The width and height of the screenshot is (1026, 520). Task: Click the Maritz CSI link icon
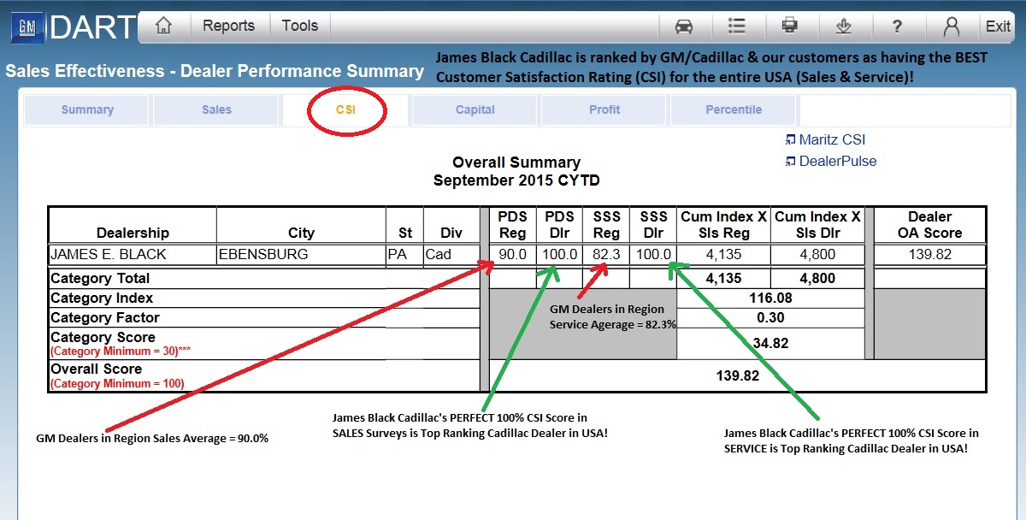click(x=790, y=139)
